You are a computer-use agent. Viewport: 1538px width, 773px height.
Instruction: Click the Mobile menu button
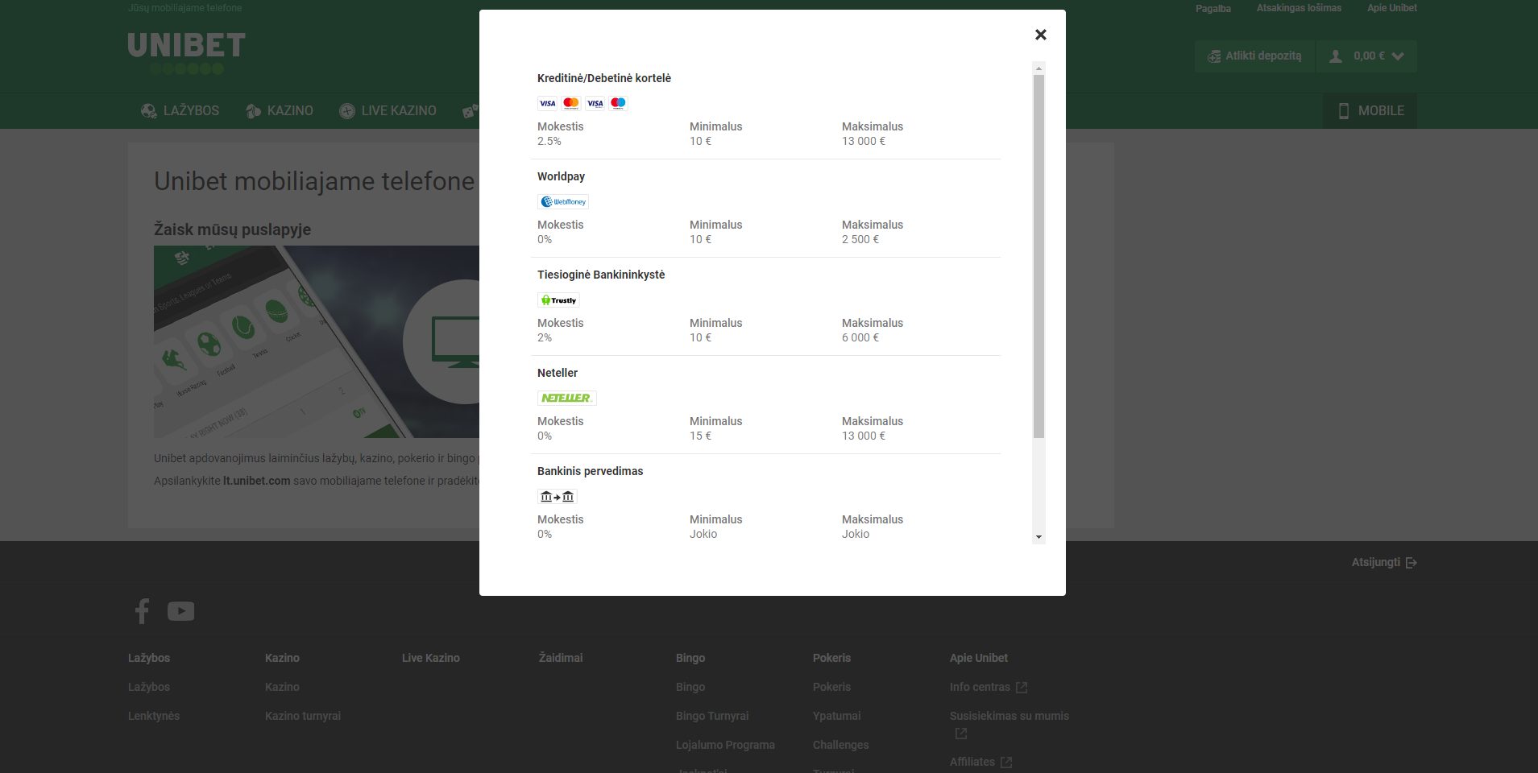coord(1370,111)
